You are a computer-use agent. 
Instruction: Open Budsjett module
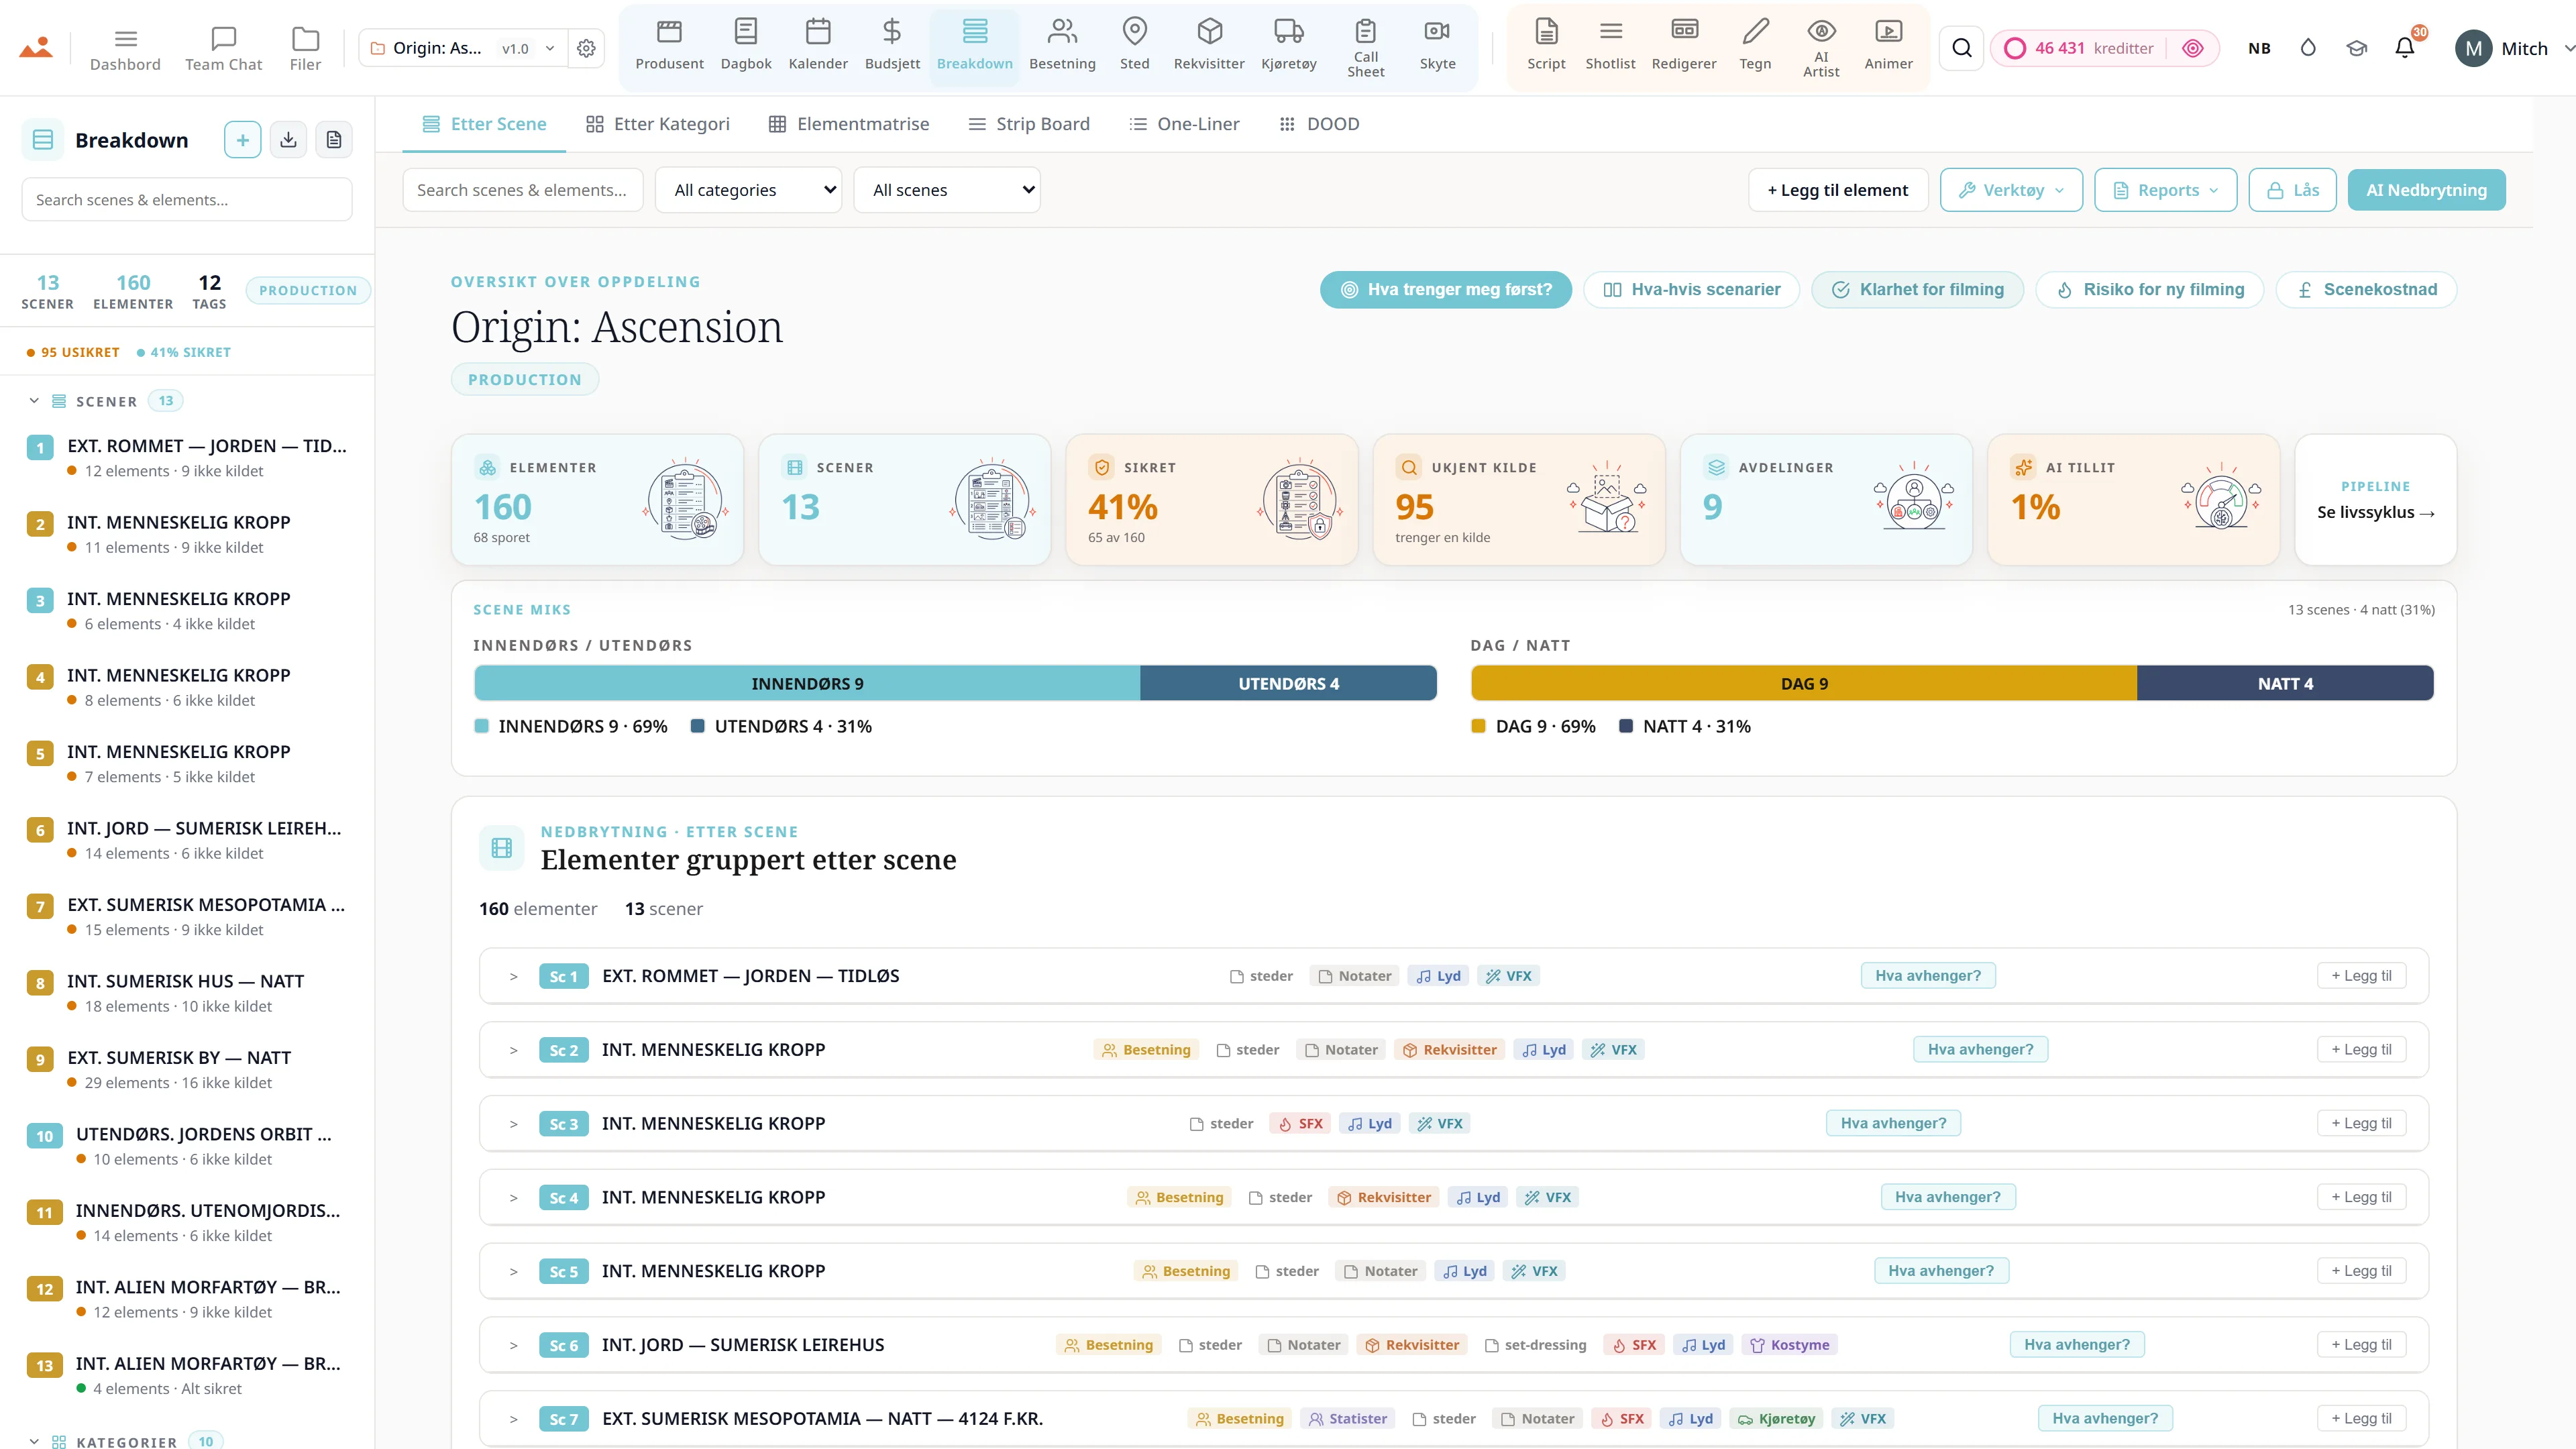[892, 46]
